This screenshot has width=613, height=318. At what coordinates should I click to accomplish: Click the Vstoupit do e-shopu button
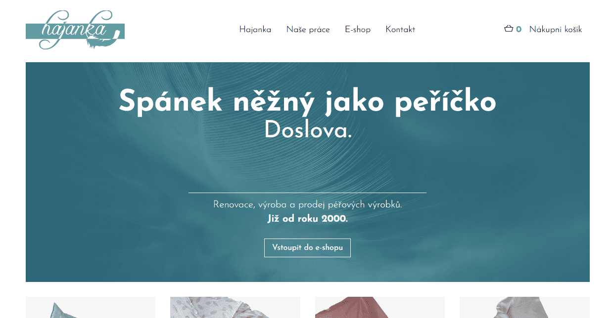coord(307,248)
